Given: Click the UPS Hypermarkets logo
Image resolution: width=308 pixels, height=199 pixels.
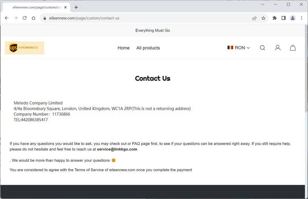Looking at the screenshot, I should [24, 48].
